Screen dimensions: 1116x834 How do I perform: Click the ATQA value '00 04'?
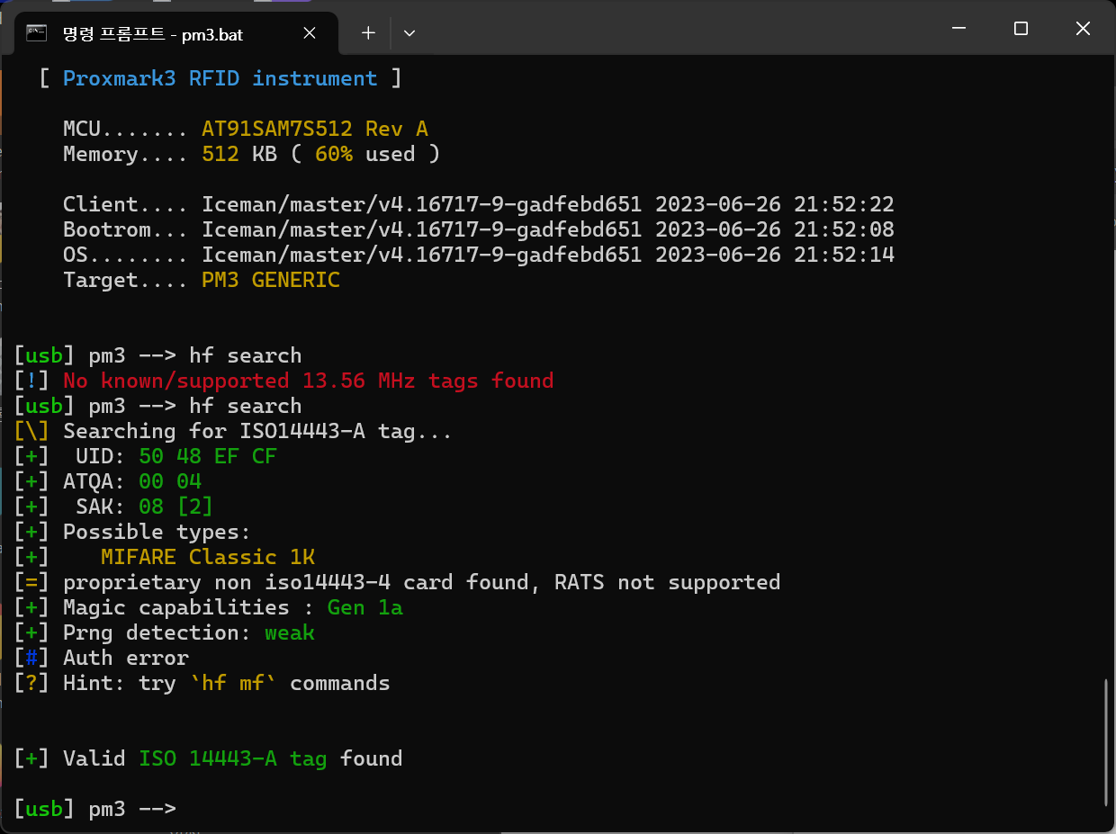(x=169, y=481)
